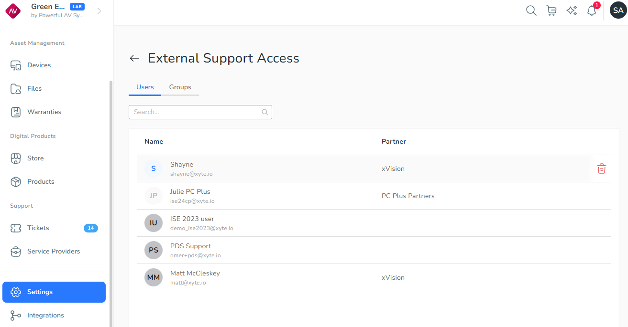Open the notifications bell
Viewport: 628px width, 327px height.
click(592, 11)
